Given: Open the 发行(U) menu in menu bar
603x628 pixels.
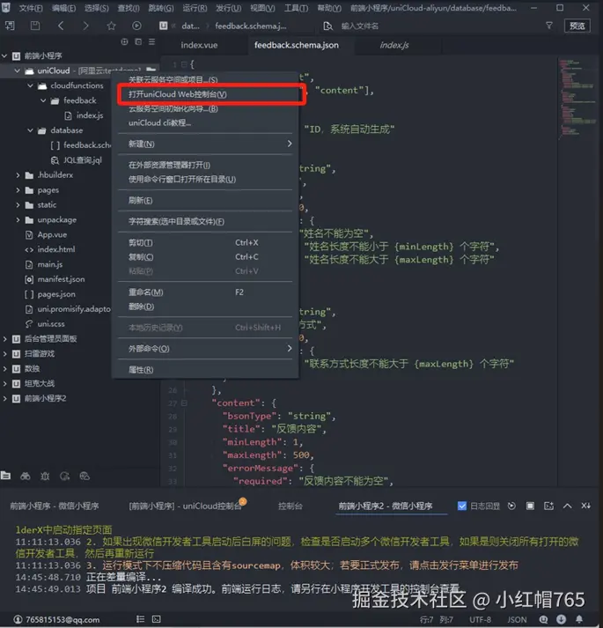Looking at the screenshot, I should [x=228, y=8].
